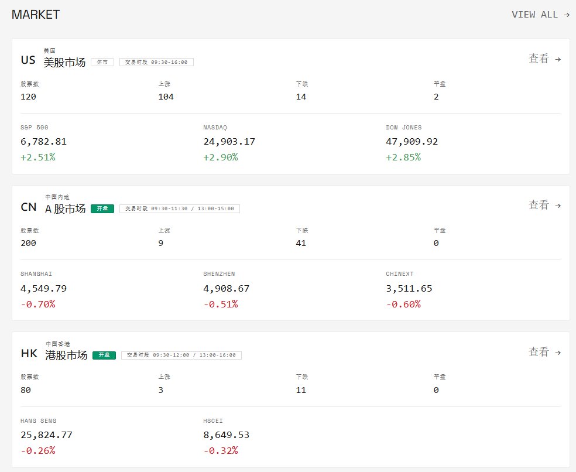
Task: Open the 港股市场 查看 link
Action: pyautogui.click(x=544, y=352)
